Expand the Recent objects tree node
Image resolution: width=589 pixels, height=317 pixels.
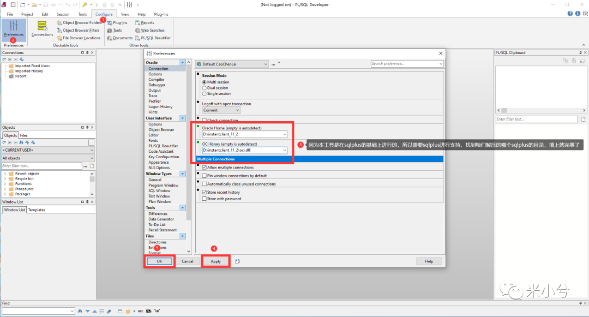(5, 174)
